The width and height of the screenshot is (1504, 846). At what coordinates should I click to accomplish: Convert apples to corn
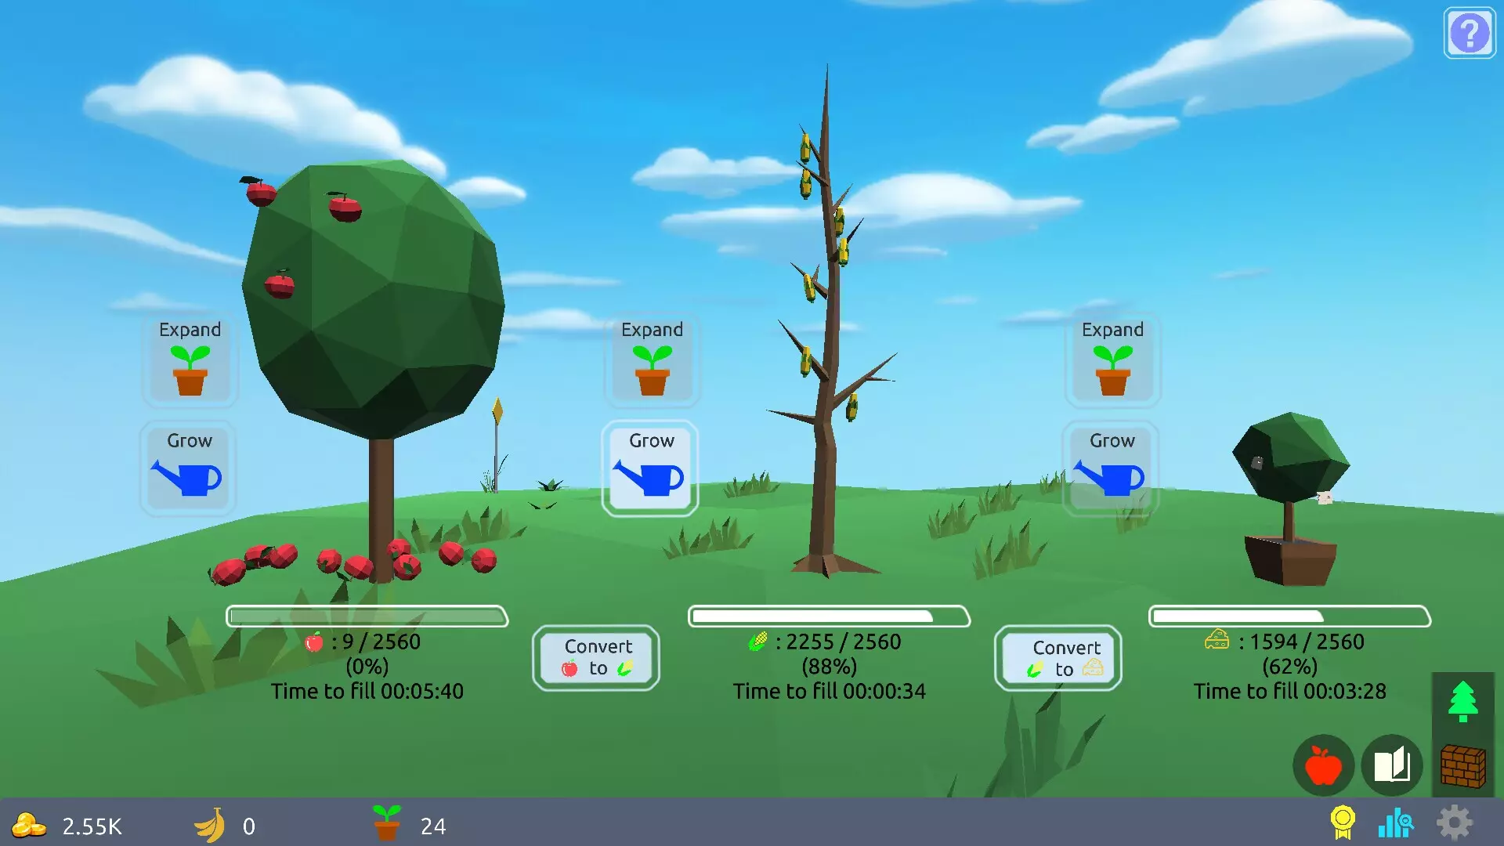[596, 657]
